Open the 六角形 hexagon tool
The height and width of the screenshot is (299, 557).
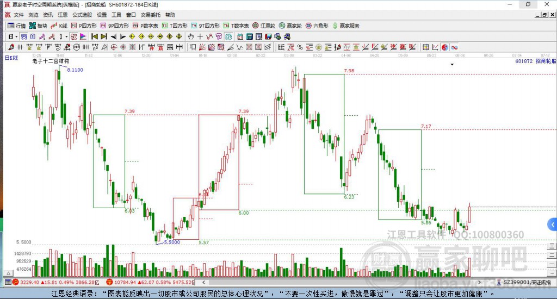coord(317,26)
